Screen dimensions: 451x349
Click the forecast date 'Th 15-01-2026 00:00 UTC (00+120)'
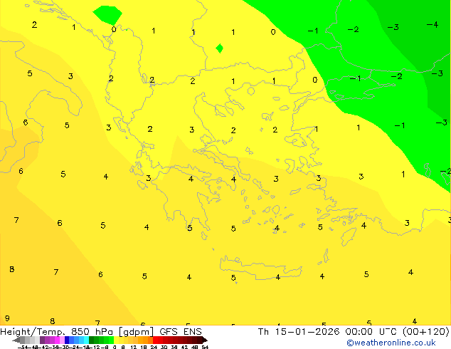(354, 331)
